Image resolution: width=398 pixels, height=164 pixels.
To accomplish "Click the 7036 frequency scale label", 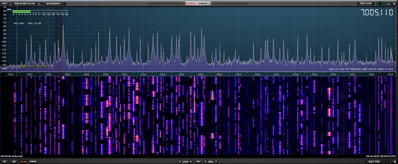I will click(352, 75).
